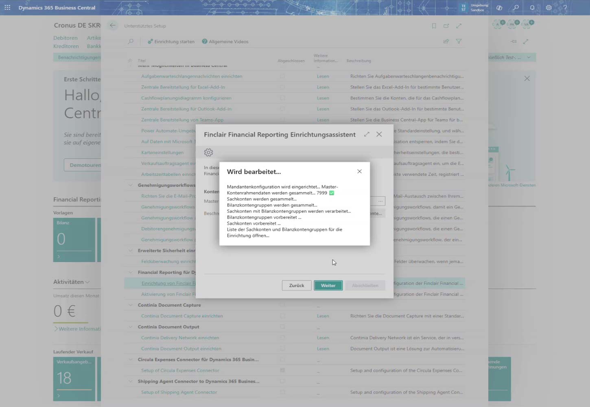
Task: Open Cashflowplanungsdiagramm konfigurieren link
Action: tap(186, 98)
